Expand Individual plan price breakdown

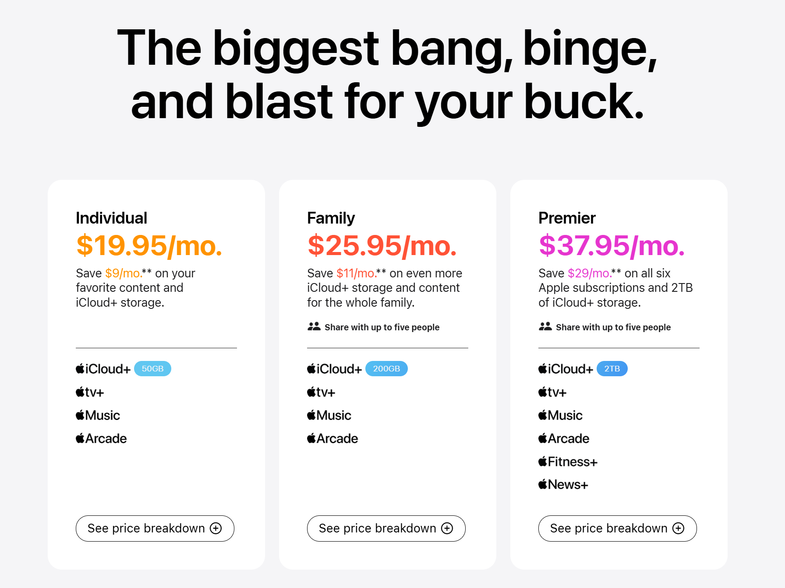click(155, 528)
